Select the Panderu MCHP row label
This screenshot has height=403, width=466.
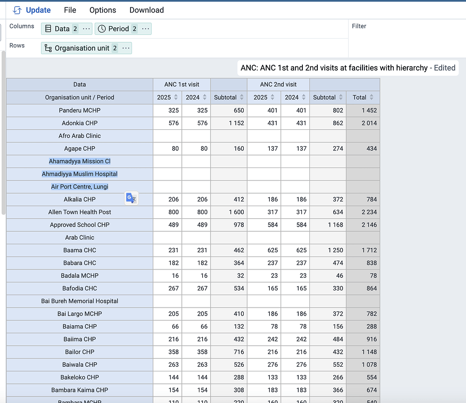coord(80,110)
